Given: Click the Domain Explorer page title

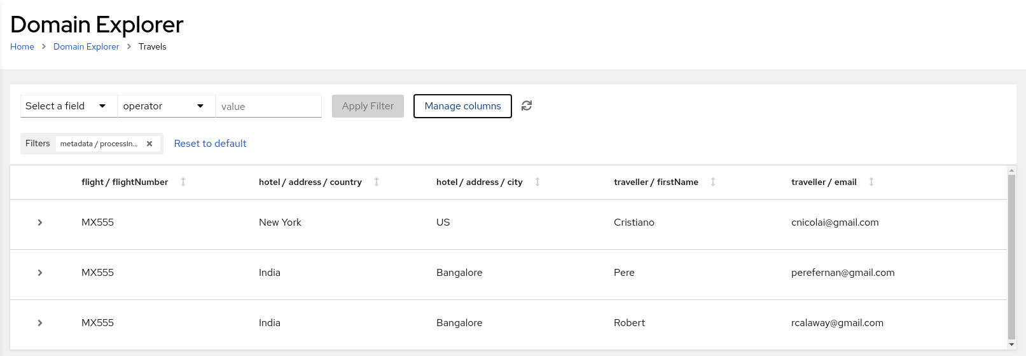Looking at the screenshot, I should coord(97,24).
